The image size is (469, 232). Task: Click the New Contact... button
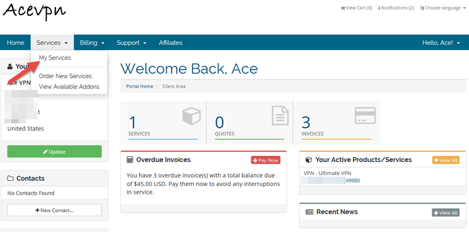[54, 210]
